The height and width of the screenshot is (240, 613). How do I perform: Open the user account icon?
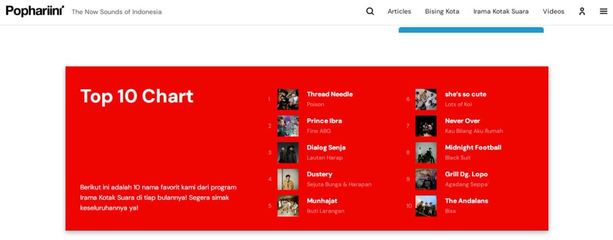click(582, 11)
